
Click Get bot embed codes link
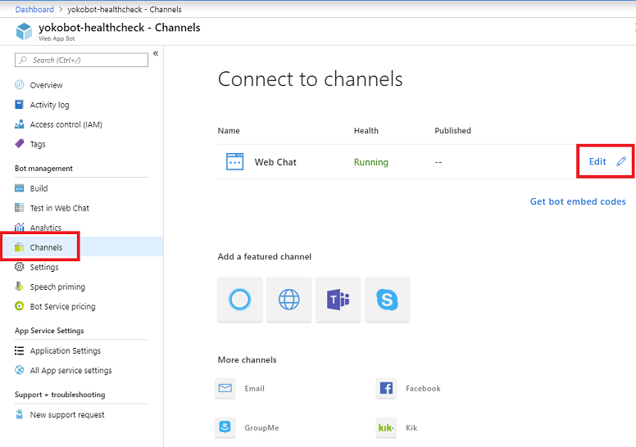(578, 201)
